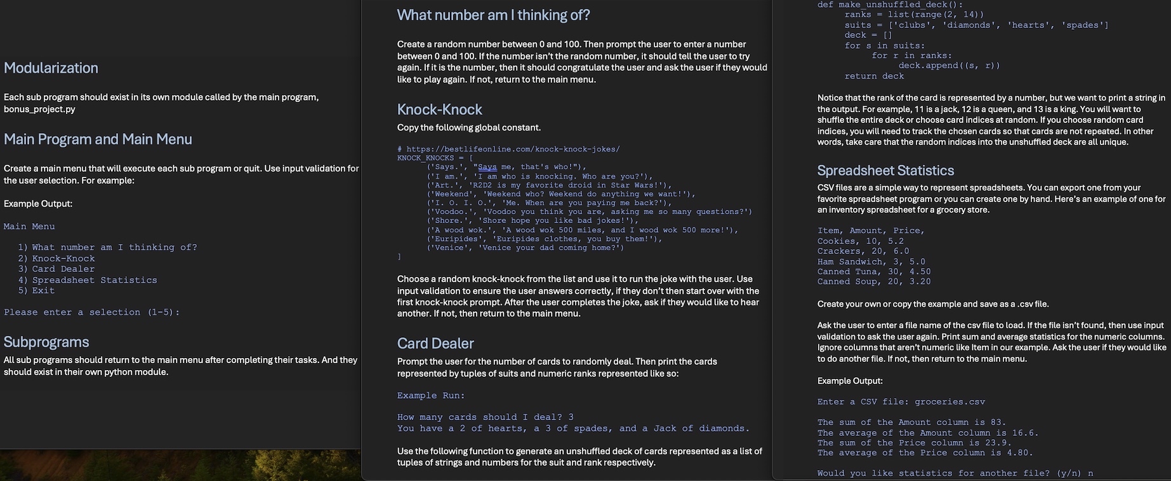Click 'deck.append((s, r))' code line
This screenshot has height=481, width=1171.
(949, 66)
